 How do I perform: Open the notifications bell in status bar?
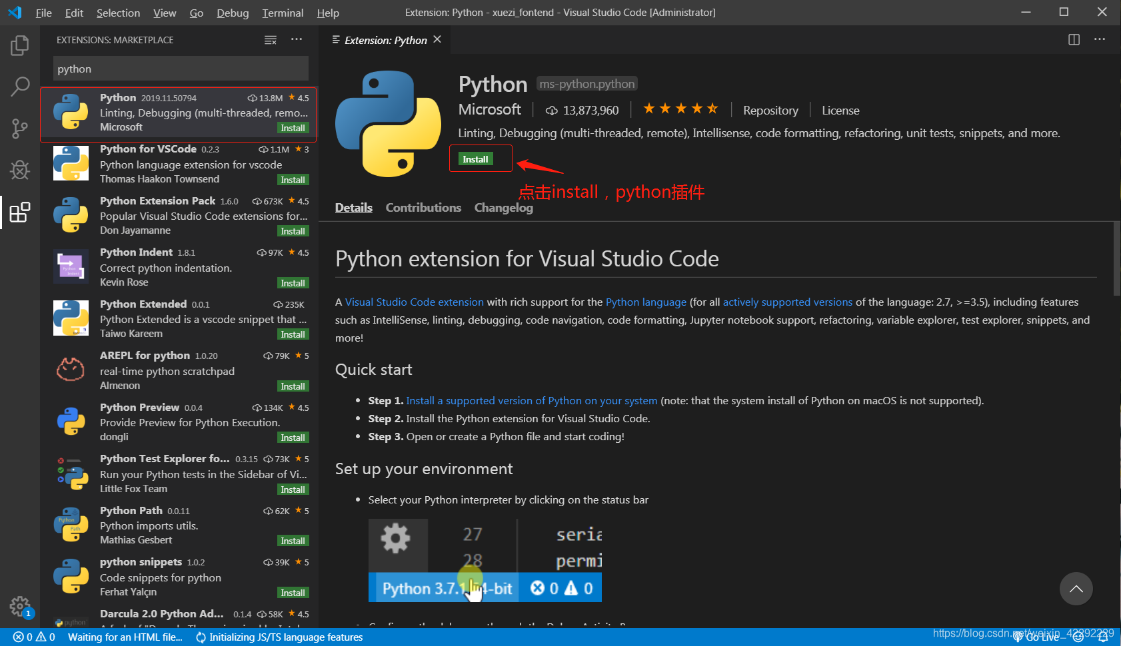coord(1103,637)
